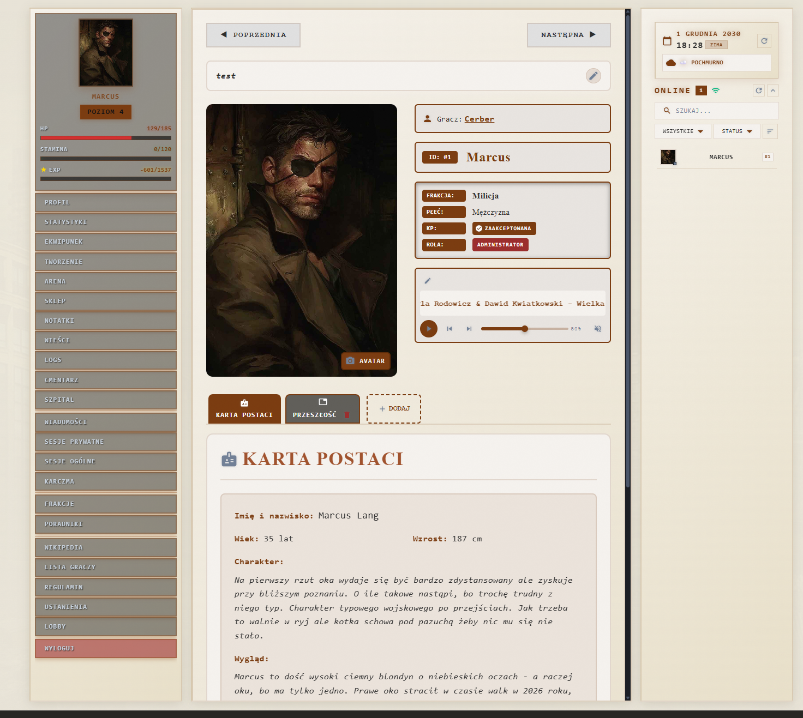Delete the Przeszłość tab using trash icon
The width and height of the screenshot is (803, 718).
[x=347, y=415]
